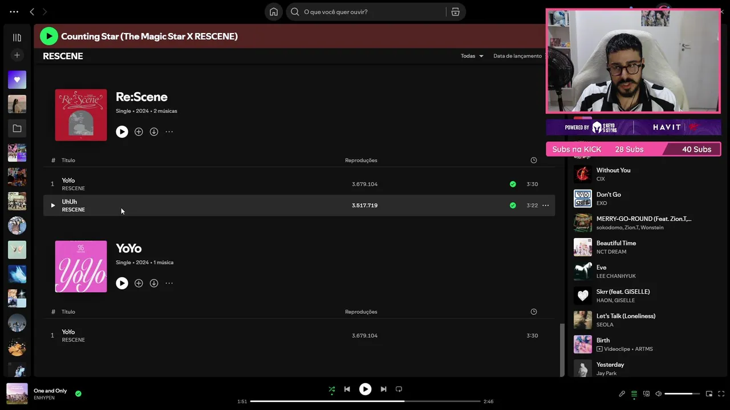This screenshot has height=410, width=730.
Task: Create new playlist plus icon
Action: click(17, 55)
